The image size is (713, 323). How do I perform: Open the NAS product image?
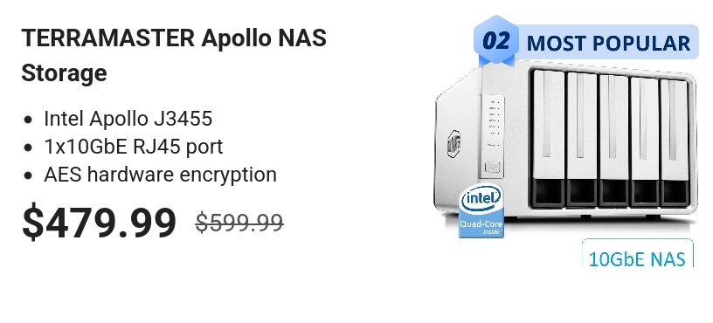pos(565,146)
